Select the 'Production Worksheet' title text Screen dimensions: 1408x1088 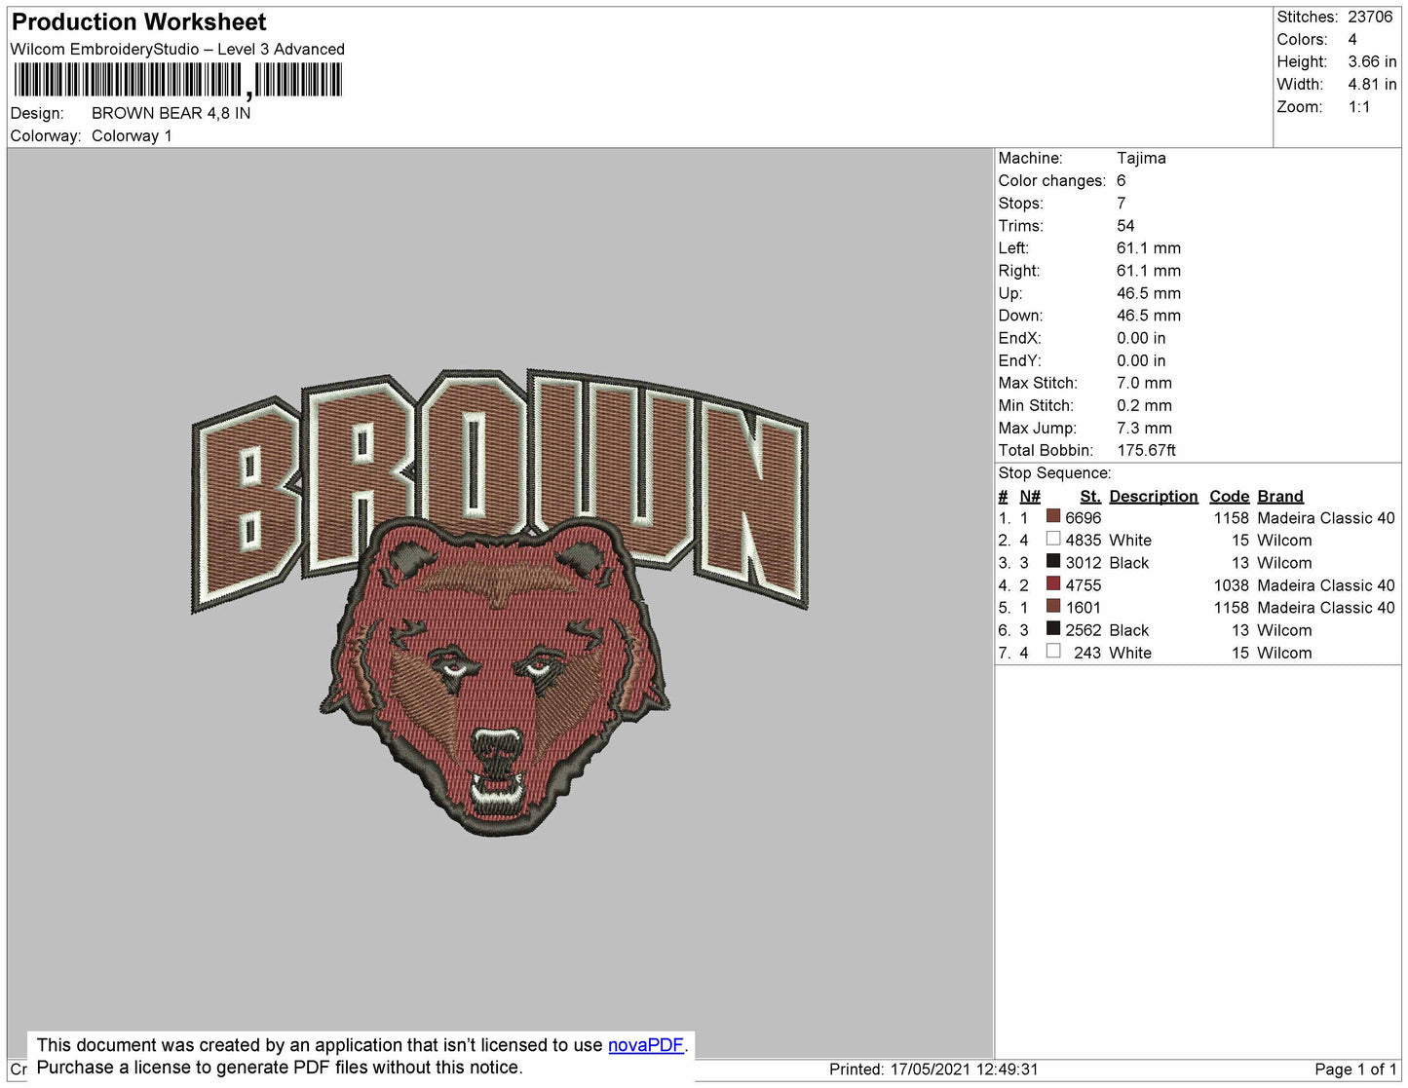pos(138,22)
